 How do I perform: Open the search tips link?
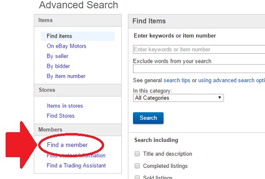click(x=177, y=80)
